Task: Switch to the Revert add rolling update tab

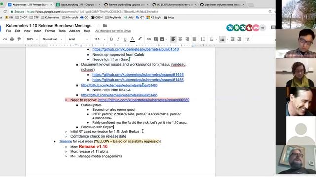Action: coord(126,4)
